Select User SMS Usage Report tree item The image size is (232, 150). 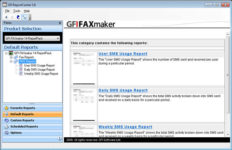[x=39, y=66]
